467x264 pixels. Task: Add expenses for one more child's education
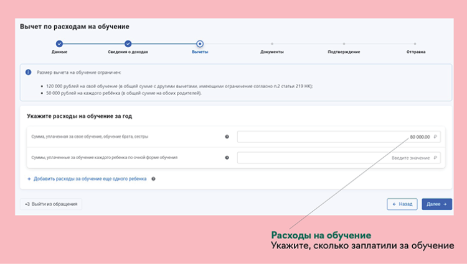click(90, 179)
